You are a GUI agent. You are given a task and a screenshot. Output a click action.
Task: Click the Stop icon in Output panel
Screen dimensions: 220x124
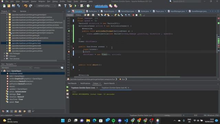67,94
